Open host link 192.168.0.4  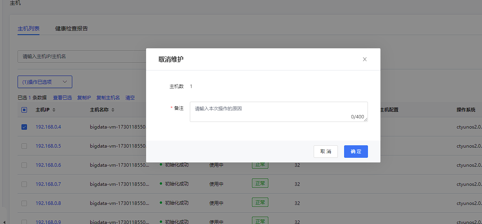click(48, 127)
